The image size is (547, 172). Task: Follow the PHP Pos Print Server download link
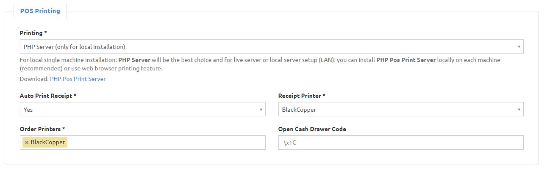pyautogui.click(x=78, y=79)
